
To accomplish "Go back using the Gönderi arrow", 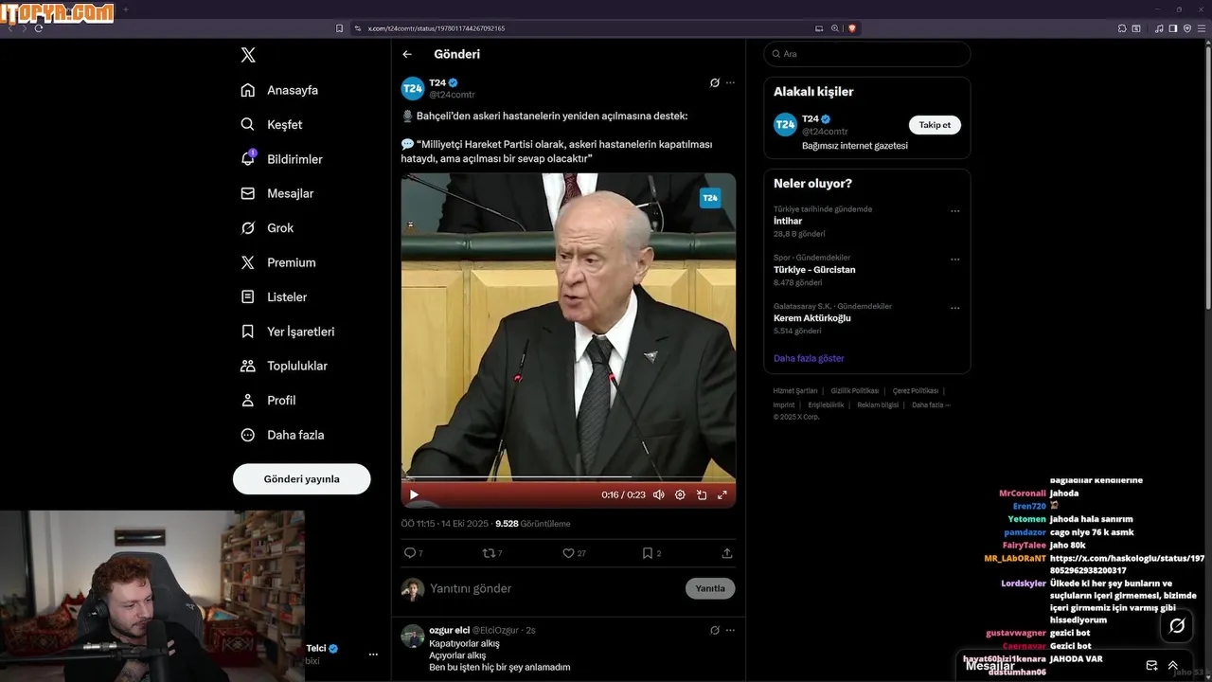I will click(407, 54).
